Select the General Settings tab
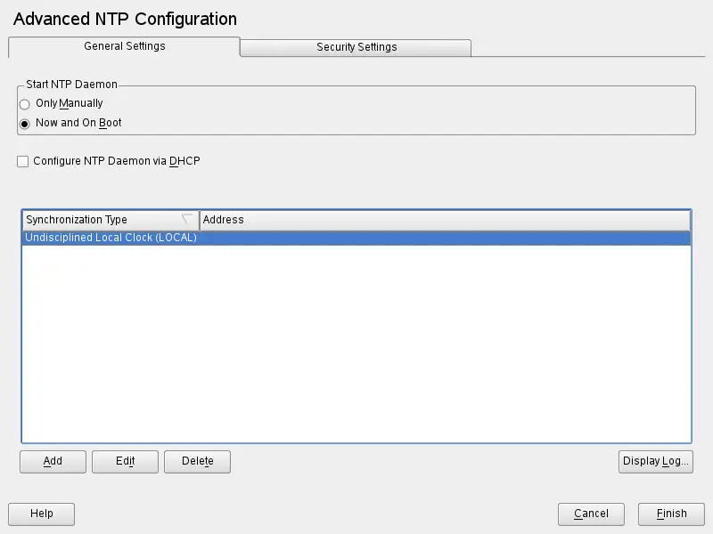The width and height of the screenshot is (713, 534). pyautogui.click(x=124, y=46)
